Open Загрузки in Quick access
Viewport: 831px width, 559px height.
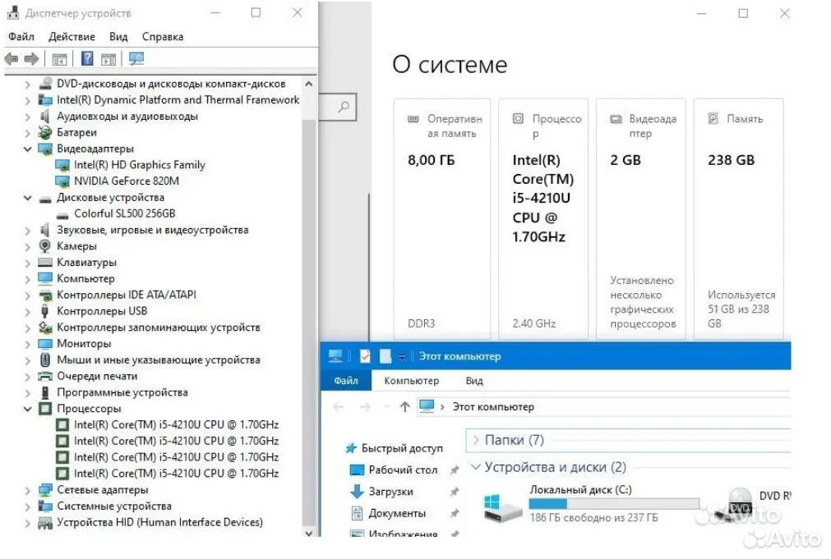pyautogui.click(x=390, y=491)
